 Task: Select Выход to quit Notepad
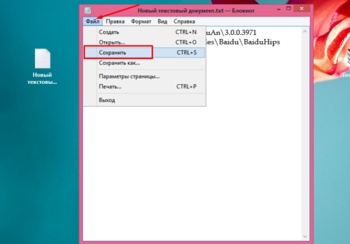(144, 100)
